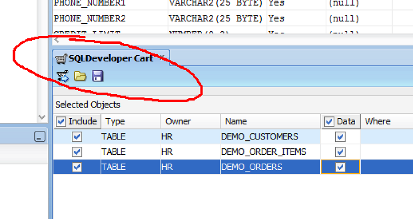The height and width of the screenshot is (219, 413).
Task: Click the Selected Objects label
Action: click(87, 105)
